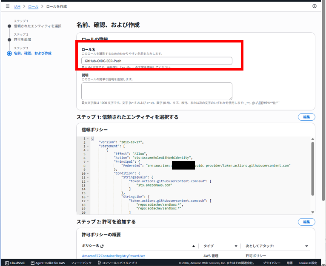Click "2012-10-17" version value
Viewport: 326px width, 266px height.
pyautogui.click(x=131, y=142)
